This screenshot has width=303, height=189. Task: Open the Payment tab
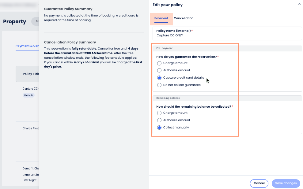[161, 18]
